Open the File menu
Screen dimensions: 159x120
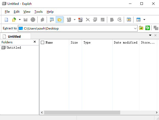[7, 12]
